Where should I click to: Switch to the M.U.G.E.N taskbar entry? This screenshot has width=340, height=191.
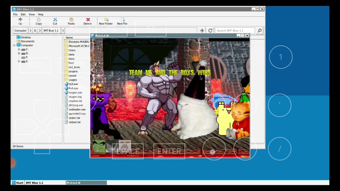click(x=86, y=183)
